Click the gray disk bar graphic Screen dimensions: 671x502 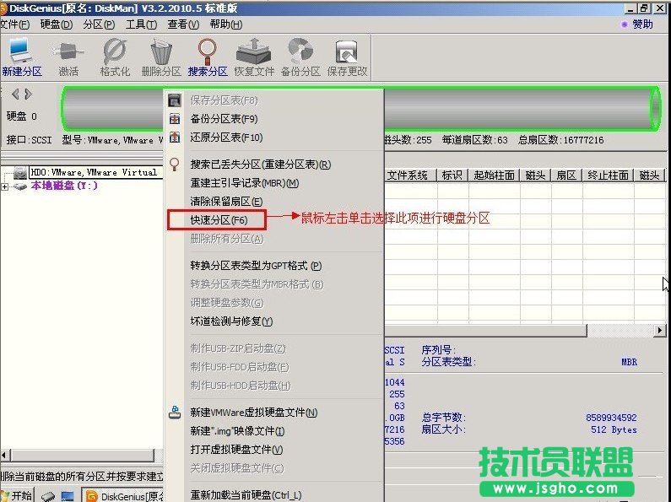coord(361,109)
